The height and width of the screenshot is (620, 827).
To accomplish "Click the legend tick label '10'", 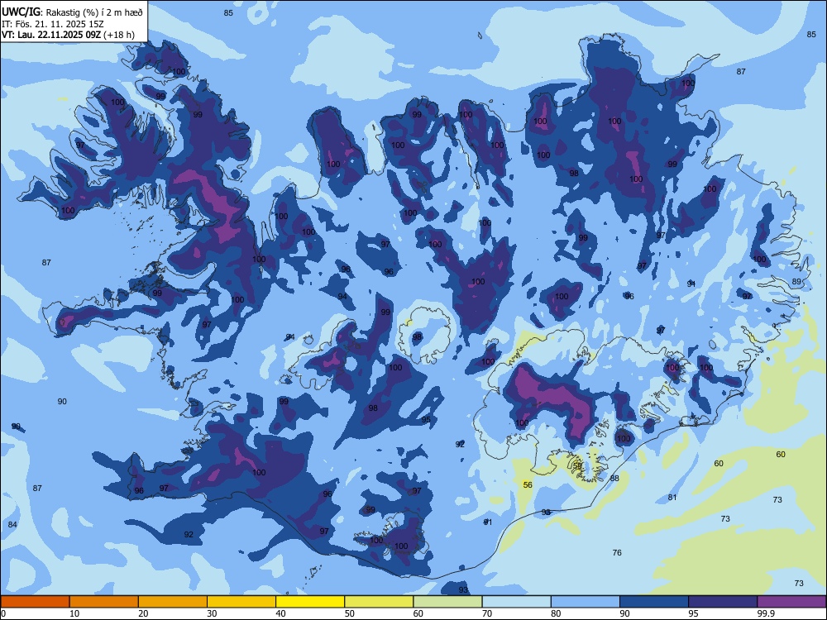I will (74, 613).
